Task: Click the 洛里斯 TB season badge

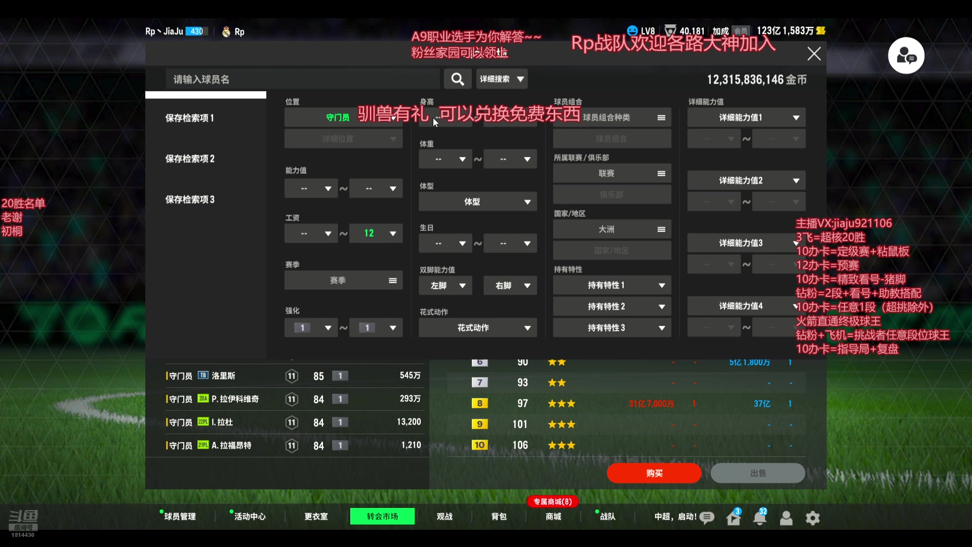Action: [203, 375]
